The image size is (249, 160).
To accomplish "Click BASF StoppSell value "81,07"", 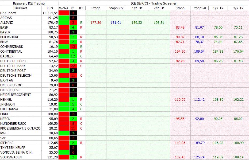I will tap(200, 28).
